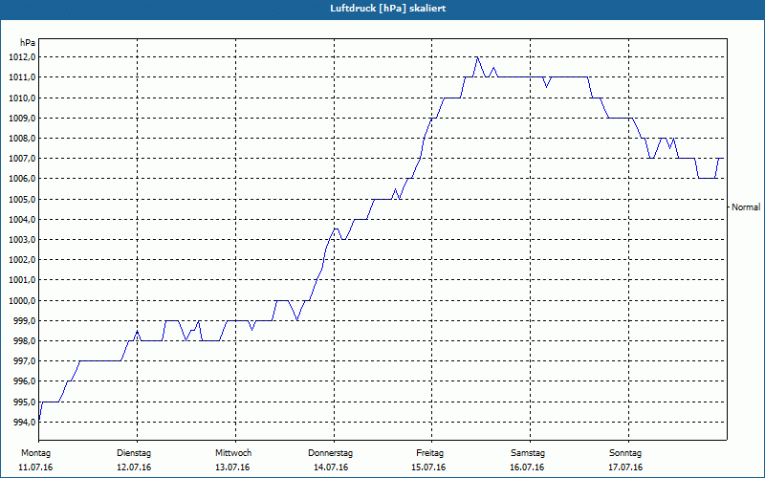Click the date '16.07.16'
The height and width of the screenshot is (478, 765).
527,467
